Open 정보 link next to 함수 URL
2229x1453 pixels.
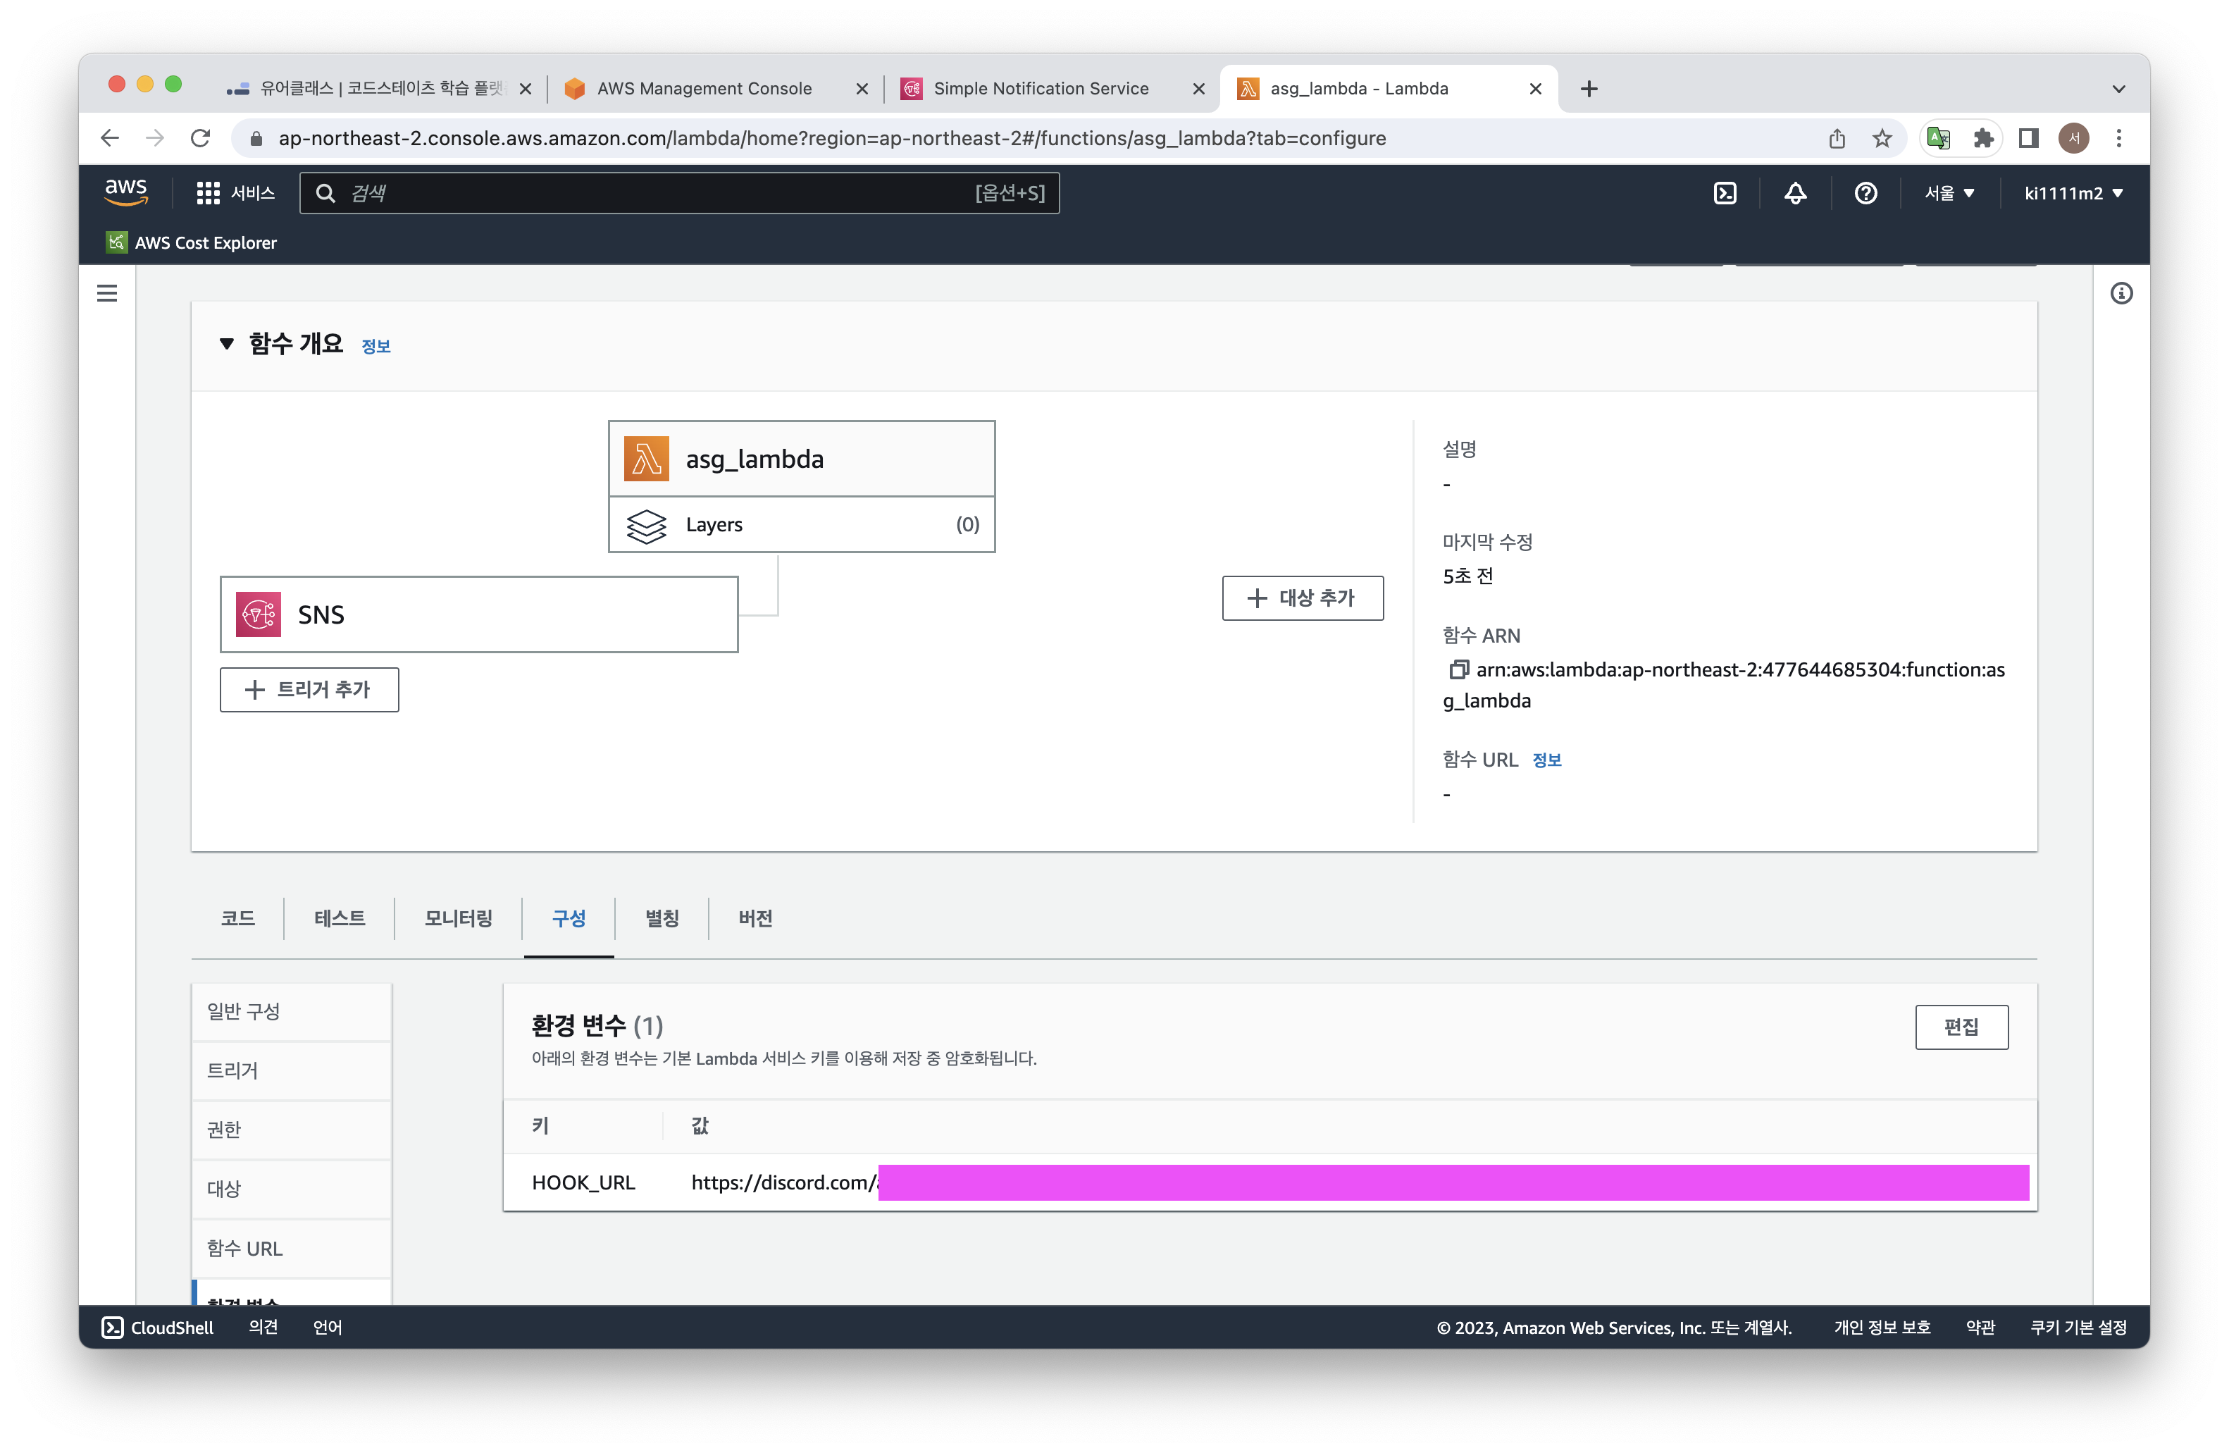tap(1546, 760)
